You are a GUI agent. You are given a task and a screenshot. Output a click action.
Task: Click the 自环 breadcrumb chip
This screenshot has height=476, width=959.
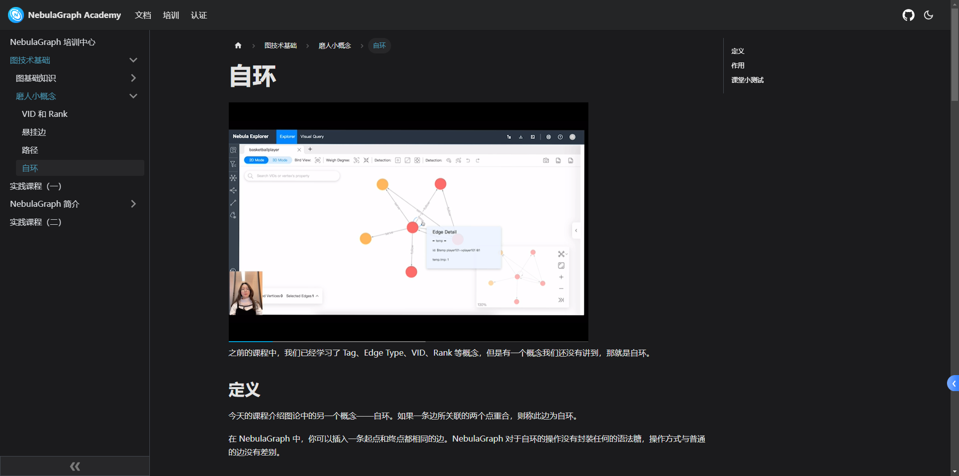(380, 45)
